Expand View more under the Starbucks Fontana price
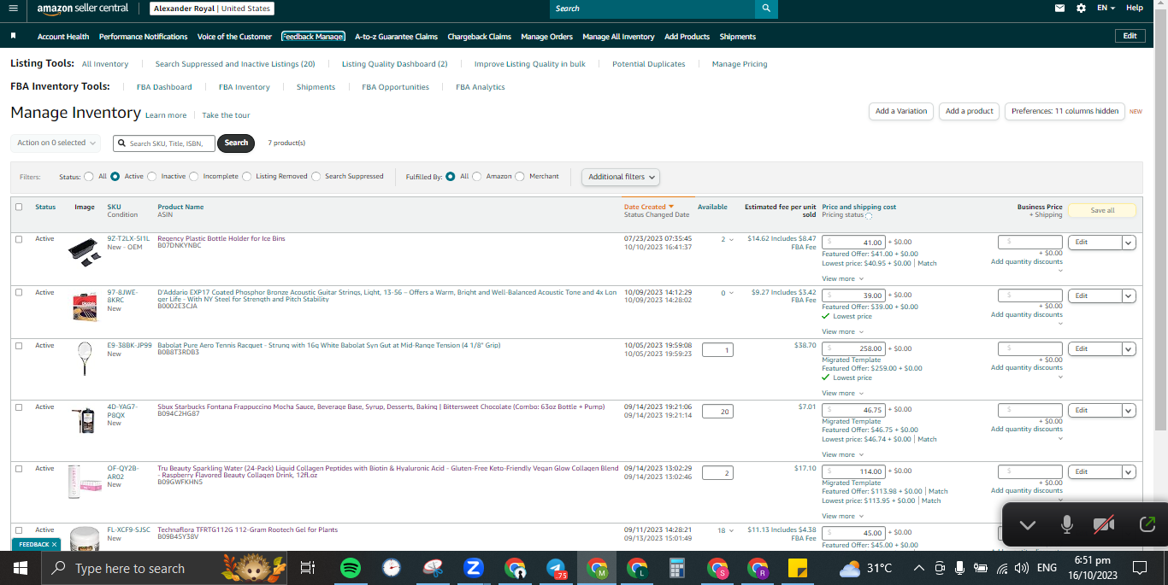The width and height of the screenshot is (1168, 585). click(x=842, y=454)
